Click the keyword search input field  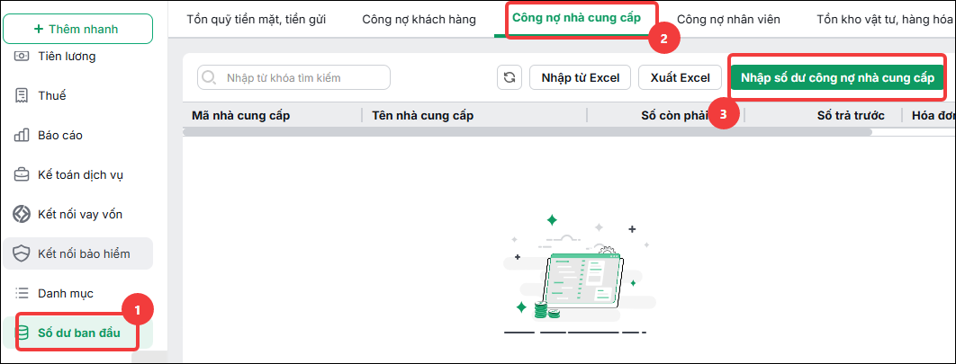click(x=293, y=77)
